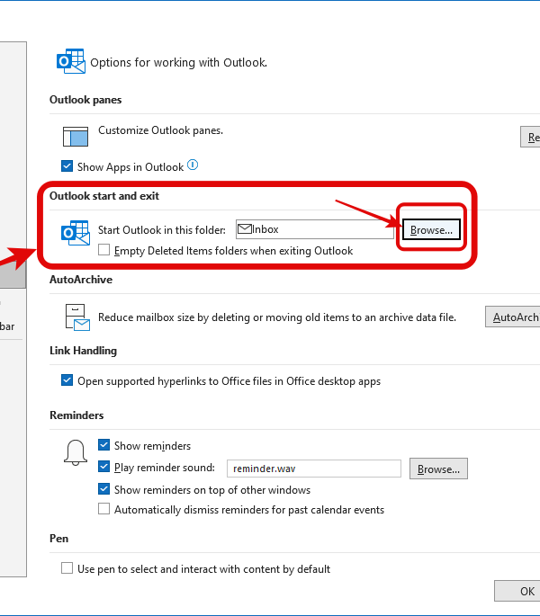Screen dimensions: 540x616
Task: Click the envelope icon in the Inbox field
Action: (x=245, y=228)
